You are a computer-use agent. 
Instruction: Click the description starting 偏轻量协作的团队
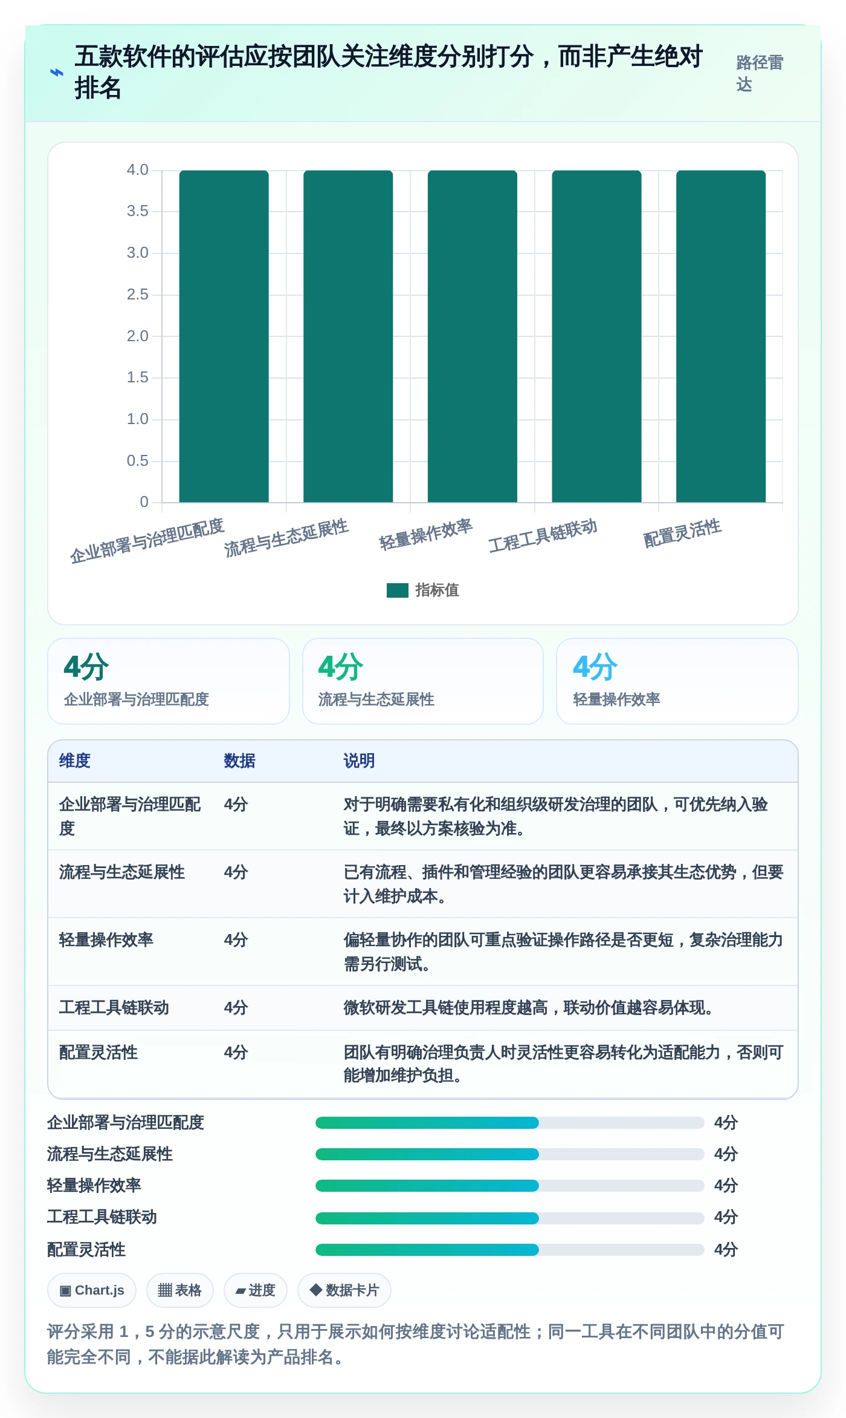563,952
